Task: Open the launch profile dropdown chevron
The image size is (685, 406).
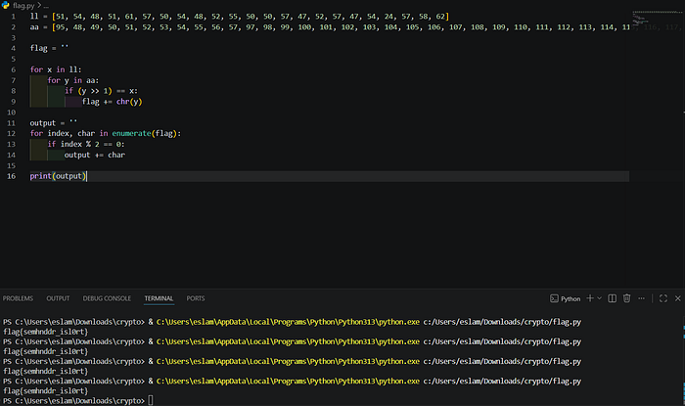Action: pos(599,298)
